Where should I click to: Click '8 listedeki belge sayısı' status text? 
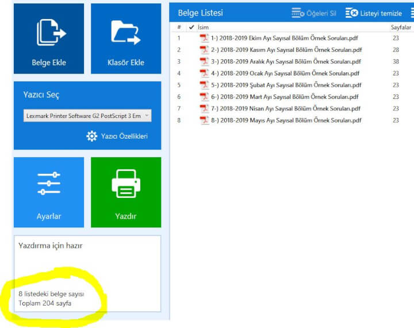[x=51, y=294]
